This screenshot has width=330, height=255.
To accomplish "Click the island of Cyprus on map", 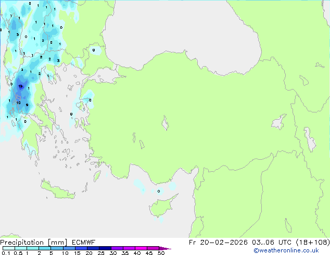I will 161,206.
